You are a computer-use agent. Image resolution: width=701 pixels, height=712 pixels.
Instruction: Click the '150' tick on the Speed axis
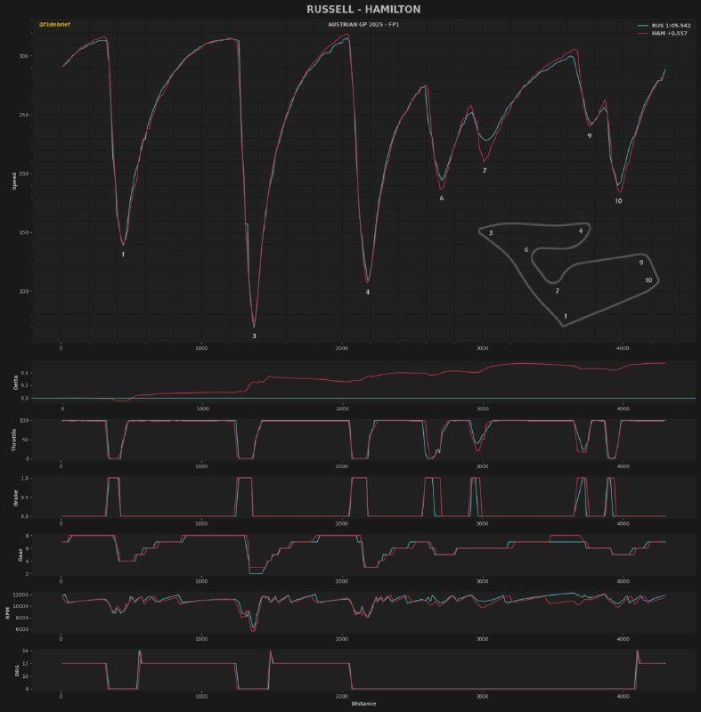tap(23, 232)
